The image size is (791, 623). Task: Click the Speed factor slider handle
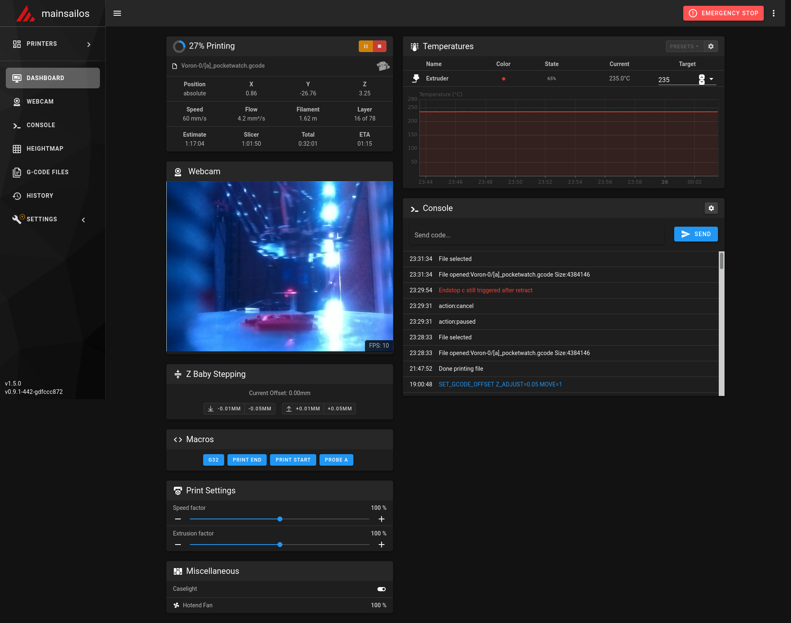click(x=280, y=519)
